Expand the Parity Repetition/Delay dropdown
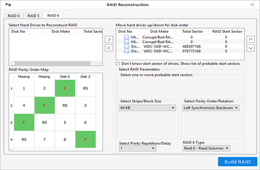 137,149
